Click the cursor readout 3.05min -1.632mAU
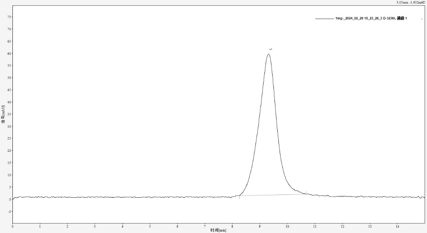427x233 pixels. click(410, 2)
